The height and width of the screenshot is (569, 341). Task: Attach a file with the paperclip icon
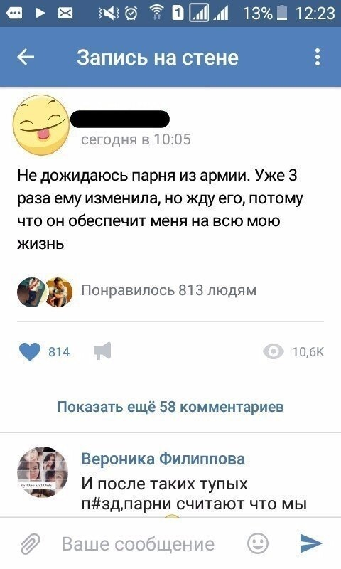30,544
